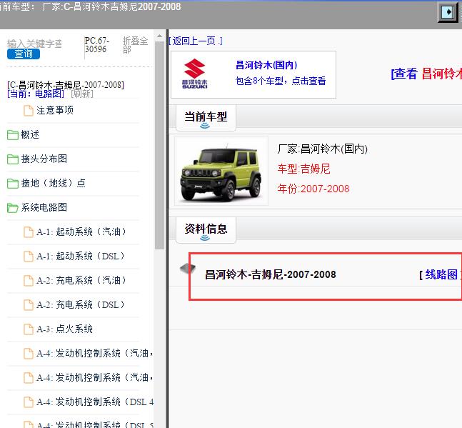Click the [C-昌河铃木-吉姆尼-2007-2008] tree root text
Image resolution: width=462 pixels, height=428 pixels.
66,85
